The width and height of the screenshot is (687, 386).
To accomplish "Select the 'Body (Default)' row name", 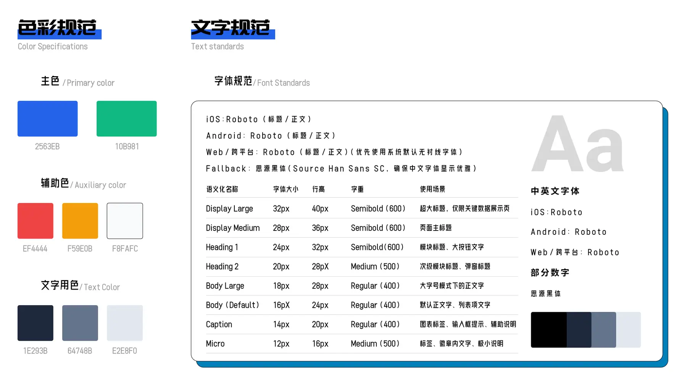I will pyautogui.click(x=232, y=305).
